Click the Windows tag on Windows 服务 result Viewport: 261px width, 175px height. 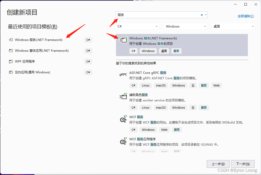click(148, 51)
